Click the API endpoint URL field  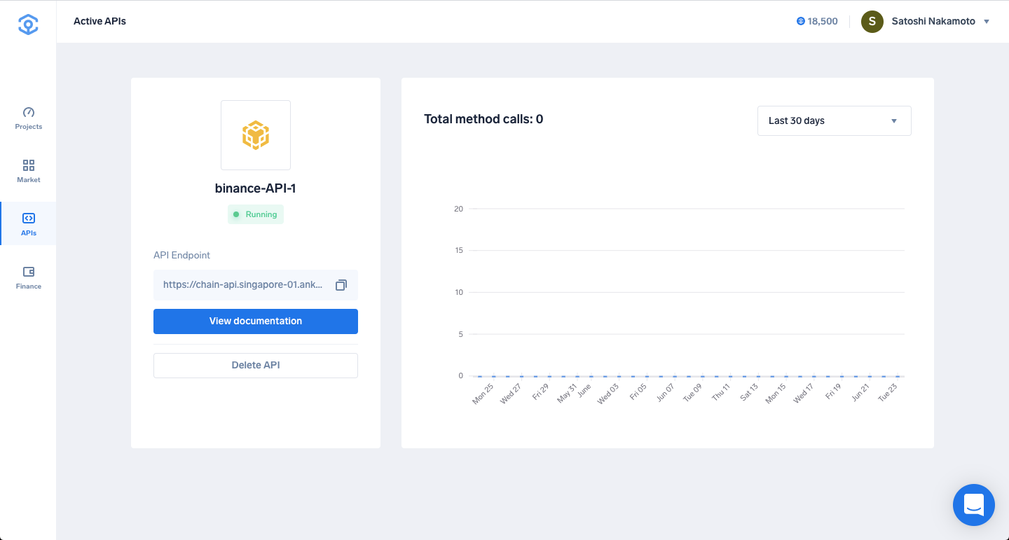pyautogui.click(x=256, y=285)
